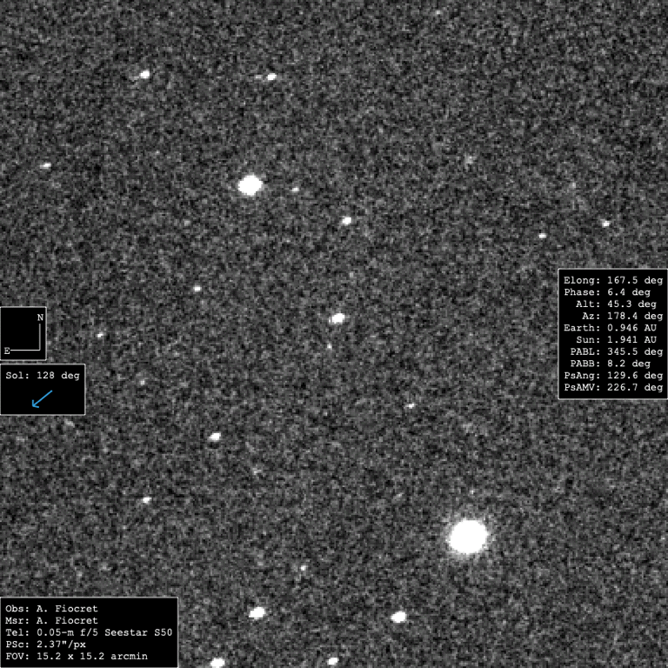
Task: Click the 'Tel: 0.05-m f/5 Seestar S50' line
Action: click(x=89, y=632)
